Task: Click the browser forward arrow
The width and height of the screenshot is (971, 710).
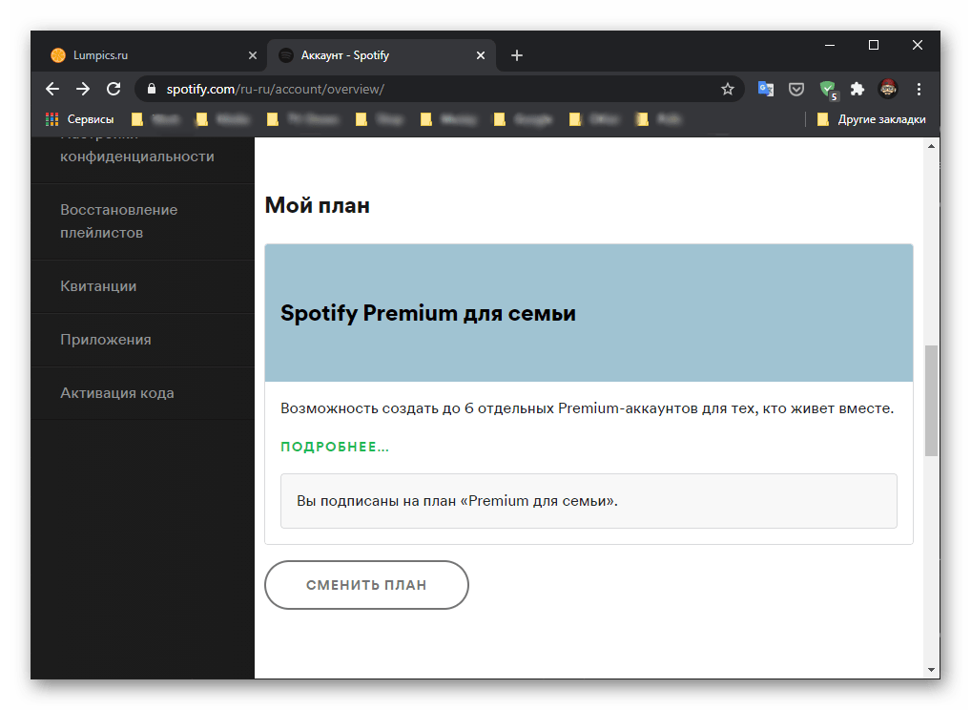Action: 83,89
